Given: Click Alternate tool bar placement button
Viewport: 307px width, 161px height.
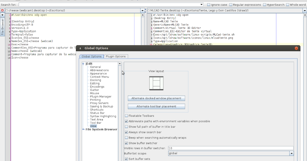Looking at the screenshot, I should 156,106.
